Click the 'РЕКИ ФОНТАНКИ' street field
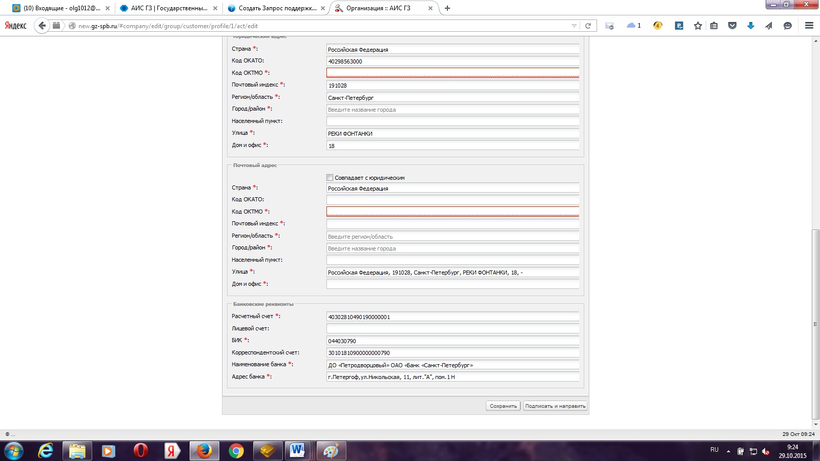The image size is (820, 461). pos(453,133)
